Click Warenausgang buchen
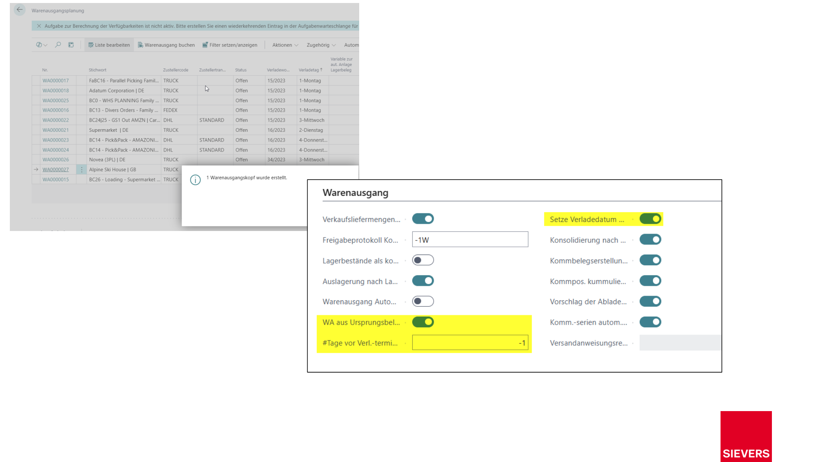822x462 pixels. click(x=166, y=45)
